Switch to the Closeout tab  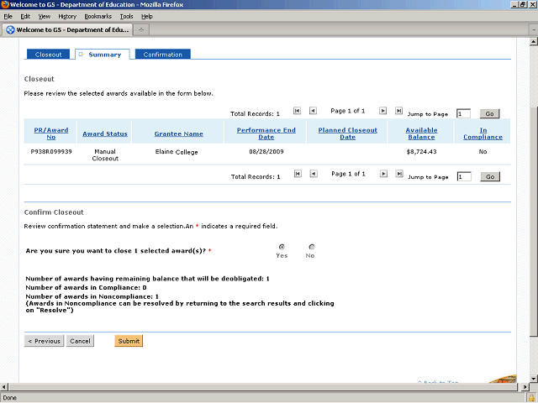[48, 55]
